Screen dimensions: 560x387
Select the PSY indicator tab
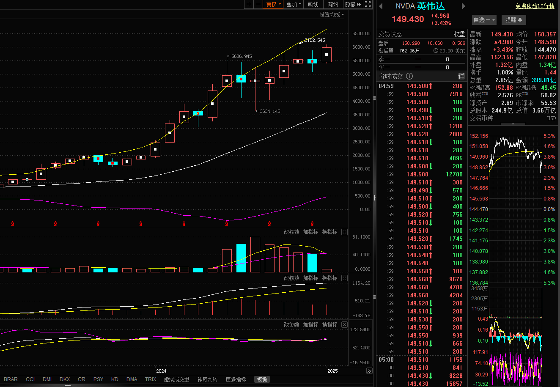point(98,379)
